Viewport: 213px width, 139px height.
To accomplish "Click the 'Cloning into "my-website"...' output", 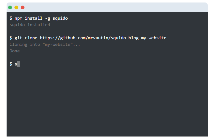I will (x=45, y=44).
